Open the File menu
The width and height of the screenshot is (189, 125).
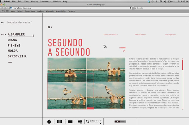click(14, 2)
